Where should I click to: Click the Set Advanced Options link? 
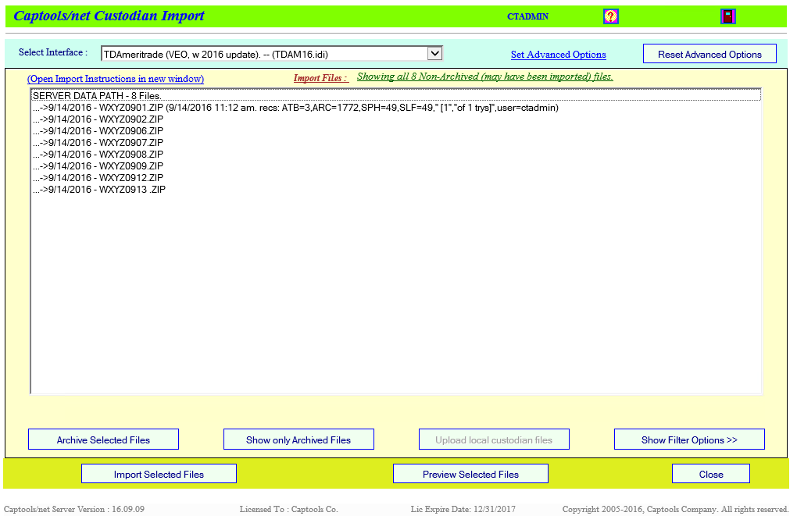click(558, 55)
